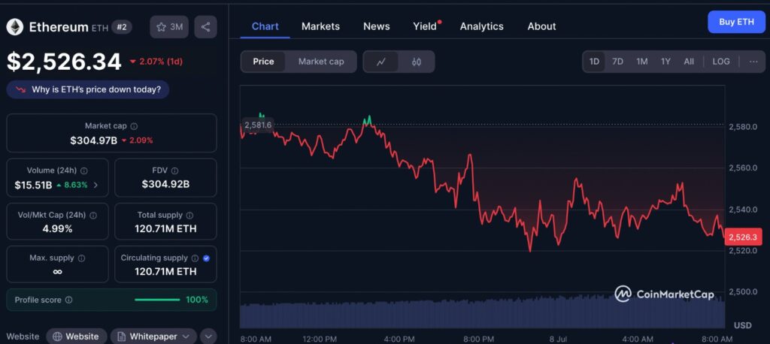Click info icon beside Circulating supply
The width and height of the screenshot is (770, 344).
[x=195, y=258]
